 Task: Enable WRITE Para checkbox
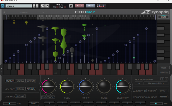[x=65, y=7]
